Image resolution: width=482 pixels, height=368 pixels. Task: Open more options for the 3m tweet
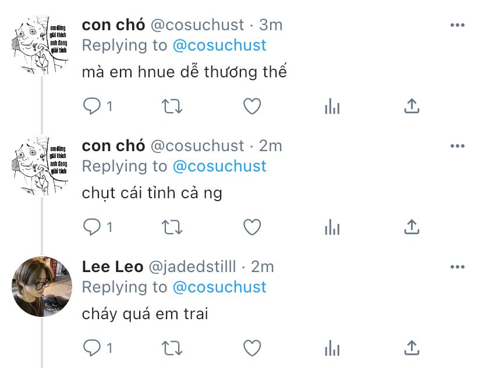coord(458,25)
